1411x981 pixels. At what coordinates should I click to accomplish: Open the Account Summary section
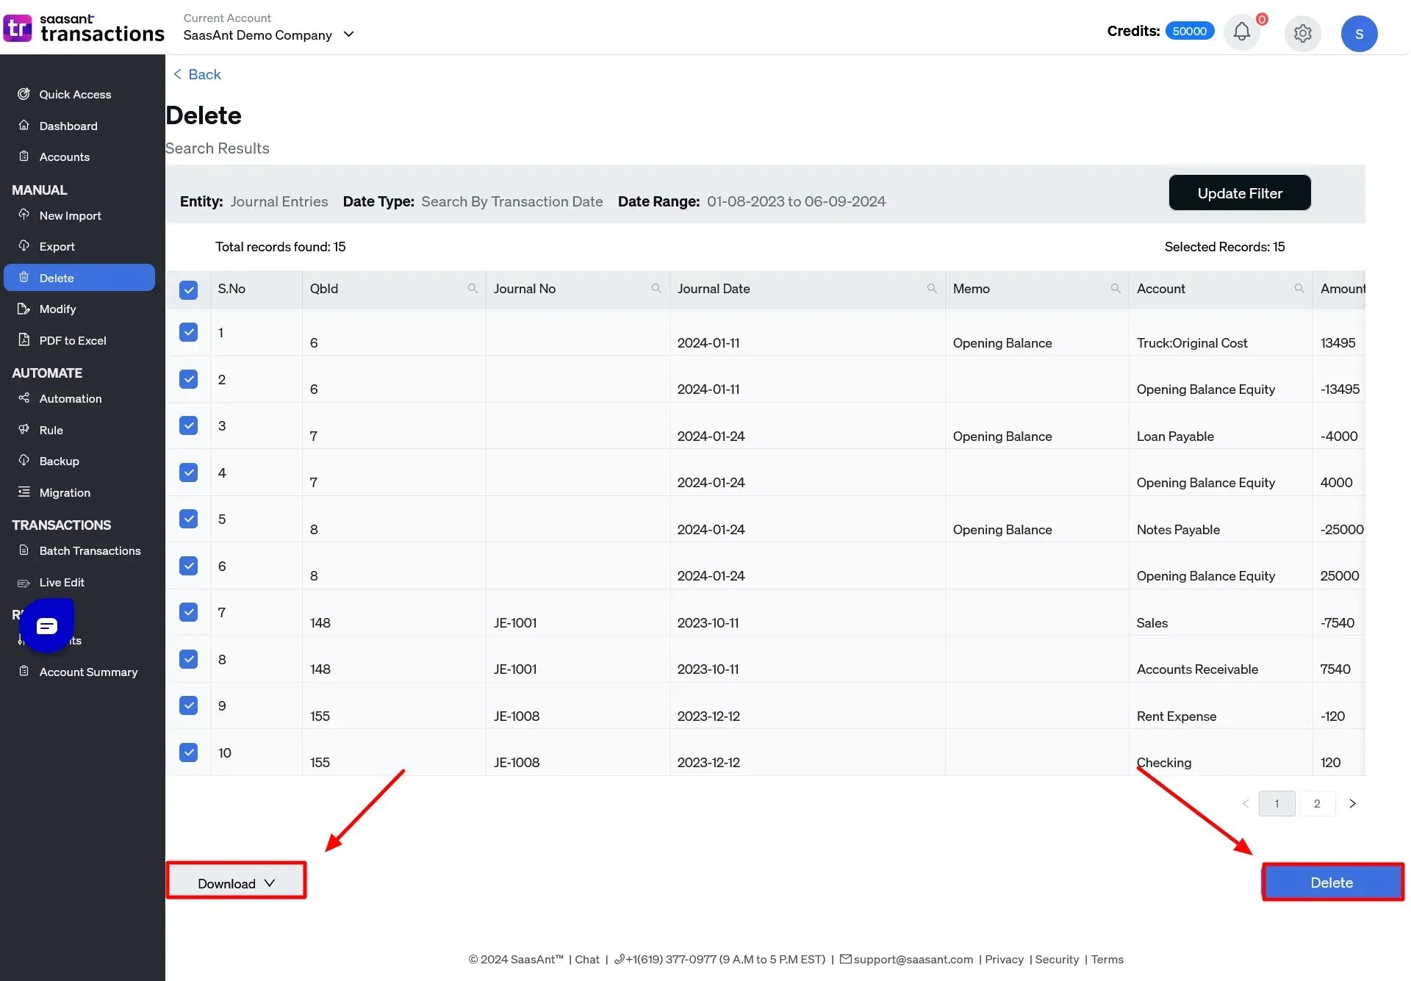pyautogui.click(x=87, y=671)
